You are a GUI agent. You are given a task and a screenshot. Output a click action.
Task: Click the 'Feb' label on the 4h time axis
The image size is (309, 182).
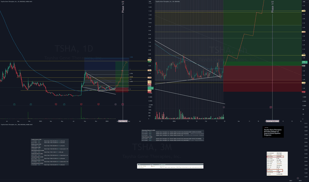[206, 121]
